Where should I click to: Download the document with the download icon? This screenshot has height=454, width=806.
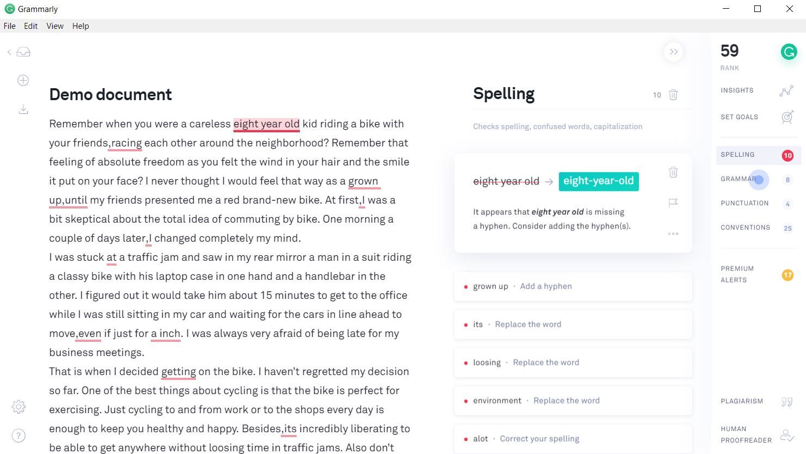coord(23,109)
